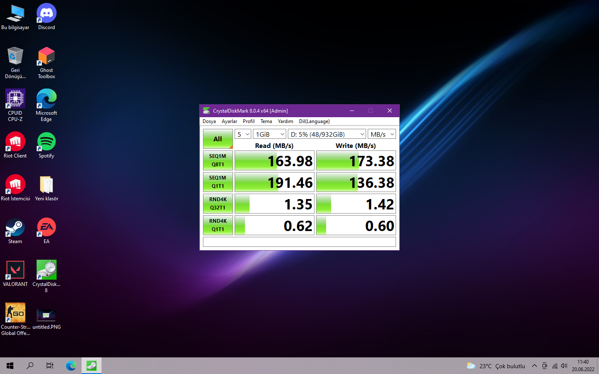Open the drive dropdown showing D: 5%
This screenshot has width=599, height=374.
pos(327,134)
